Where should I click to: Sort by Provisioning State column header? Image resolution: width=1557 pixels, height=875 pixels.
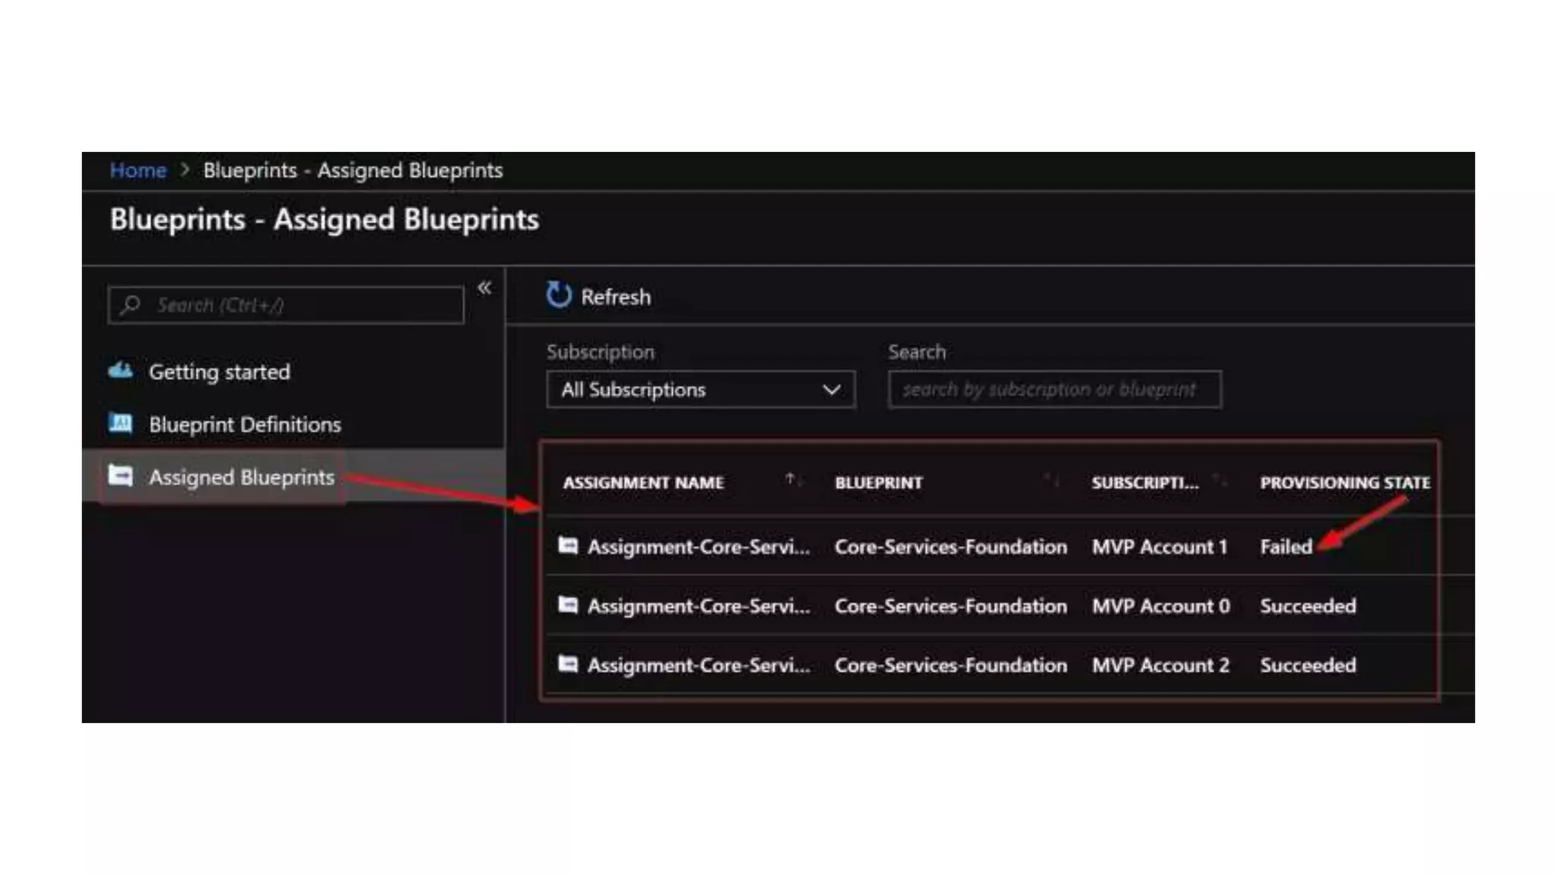pos(1344,482)
